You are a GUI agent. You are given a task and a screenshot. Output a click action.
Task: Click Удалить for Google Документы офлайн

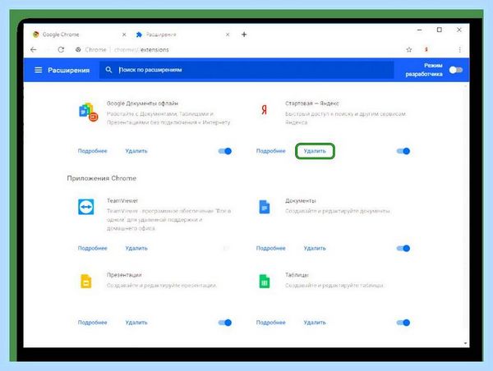[x=136, y=151]
